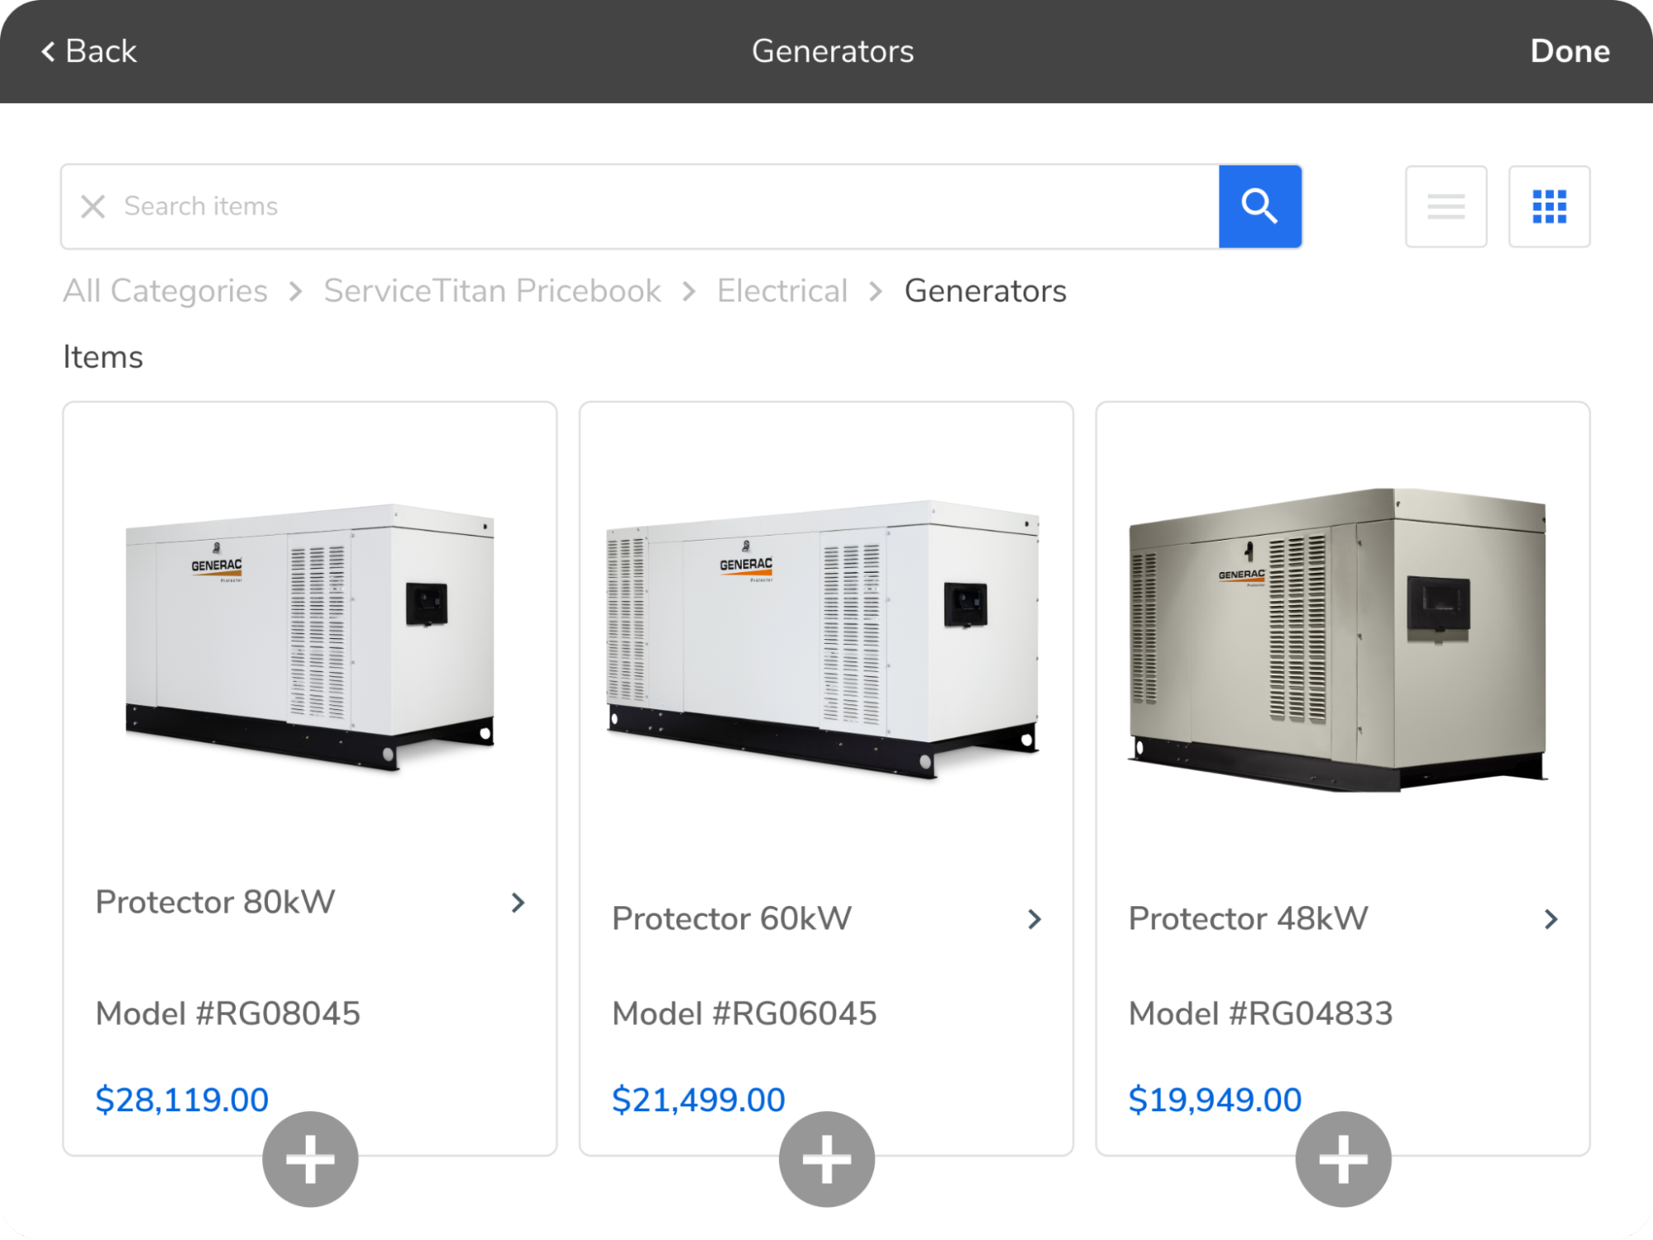Image resolution: width=1653 pixels, height=1240 pixels.
Task: Click the blue search magnifier icon
Action: (x=1259, y=206)
